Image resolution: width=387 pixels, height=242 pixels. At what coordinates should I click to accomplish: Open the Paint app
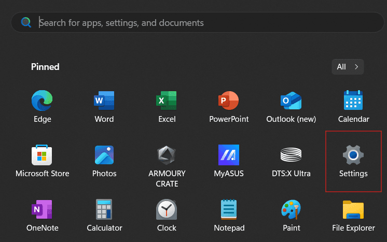[x=291, y=215]
